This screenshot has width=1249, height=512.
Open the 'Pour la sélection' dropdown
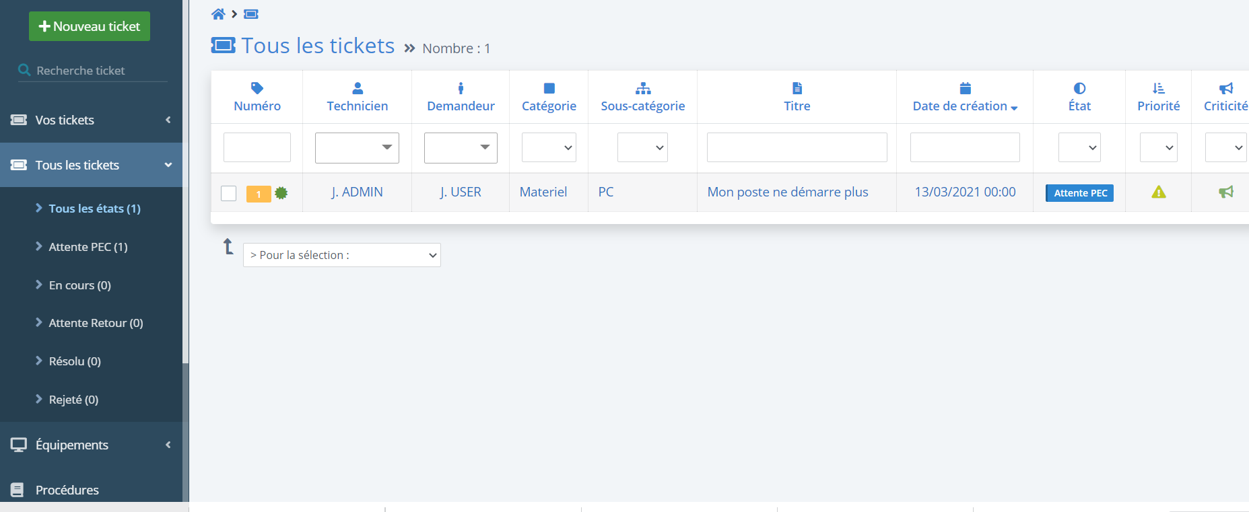coord(341,255)
